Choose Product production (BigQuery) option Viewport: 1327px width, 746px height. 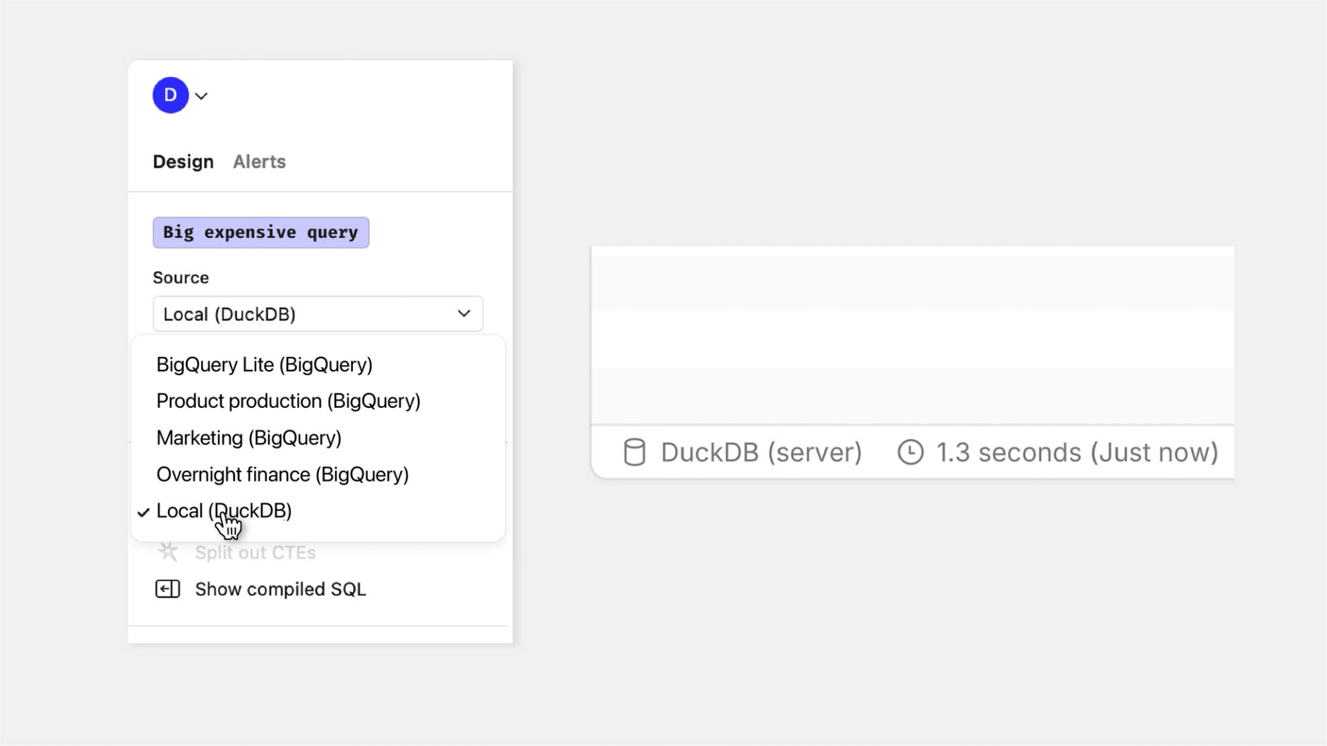coord(288,401)
